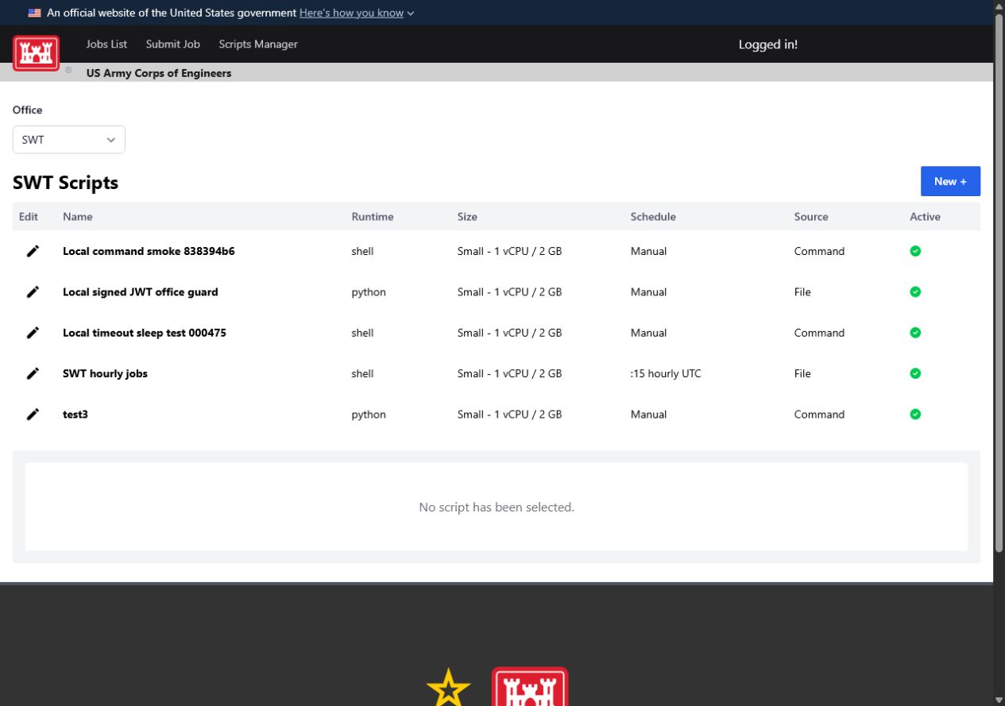Click 'File' source in SWT hourly jobs row
Viewport: 1005px width, 706px height.
coord(802,373)
